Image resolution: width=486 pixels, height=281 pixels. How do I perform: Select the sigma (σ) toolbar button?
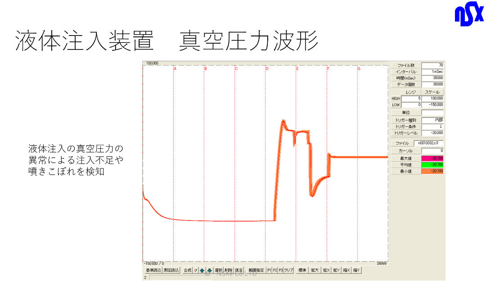tap(196, 270)
